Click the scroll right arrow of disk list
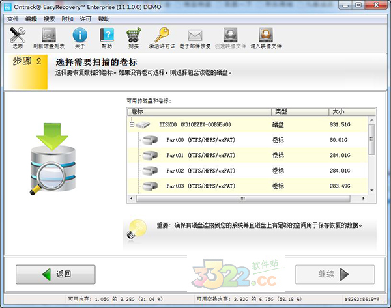Image resolution: width=391 pixels, height=308 pixels. 363,199
